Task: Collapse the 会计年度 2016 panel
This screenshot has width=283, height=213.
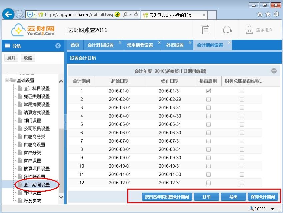Action: point(274,71)
